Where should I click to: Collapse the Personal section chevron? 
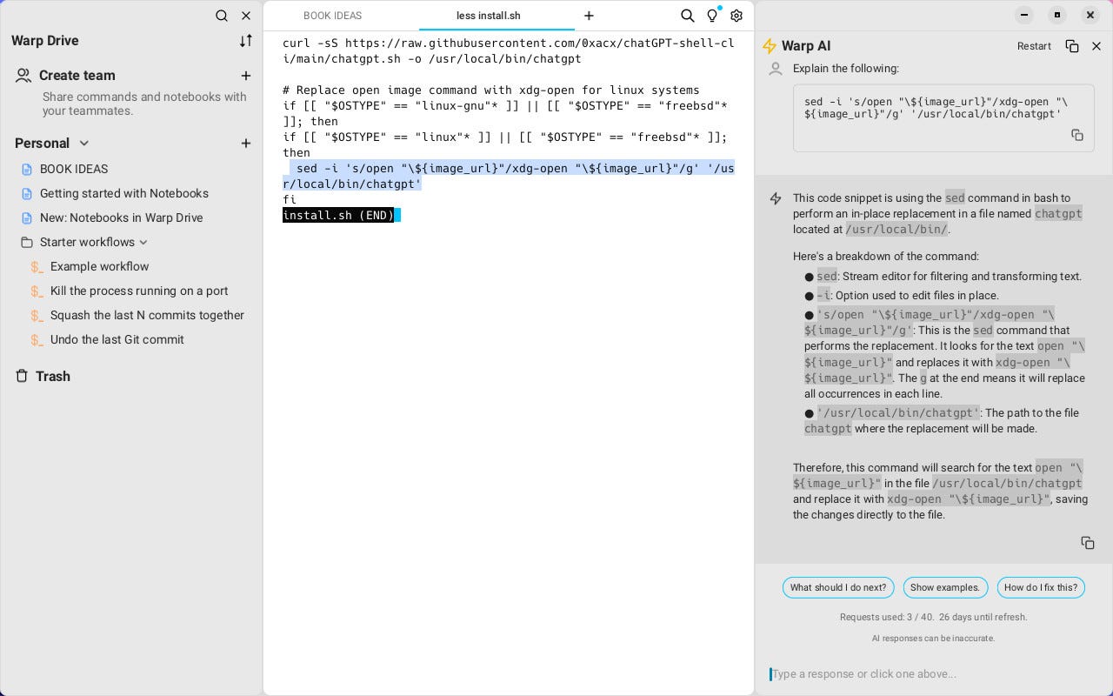(84, 143)
